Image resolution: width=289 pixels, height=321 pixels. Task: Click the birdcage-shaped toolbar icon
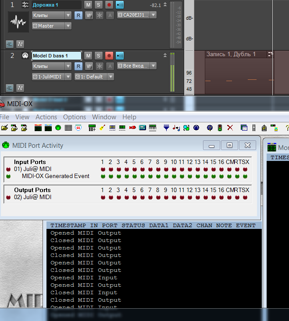[264, 128]
